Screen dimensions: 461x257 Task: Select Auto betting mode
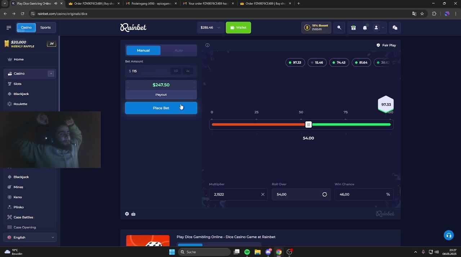tap(179, 50)
